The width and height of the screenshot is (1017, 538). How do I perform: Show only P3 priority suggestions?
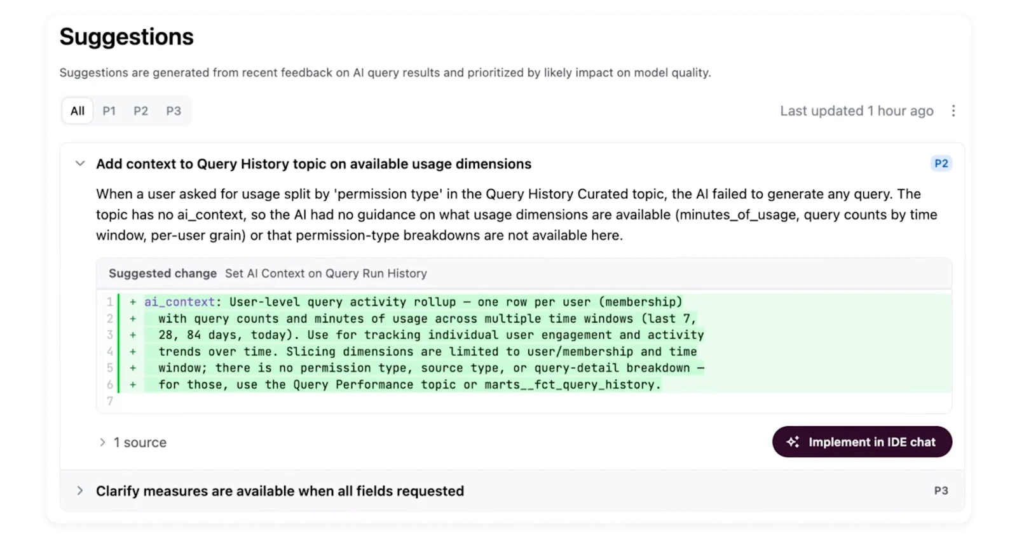(x=174, y=111)
